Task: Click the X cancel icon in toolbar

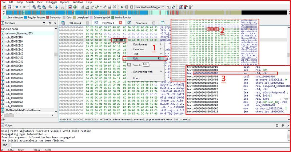Action: click(x=115, y=7)
